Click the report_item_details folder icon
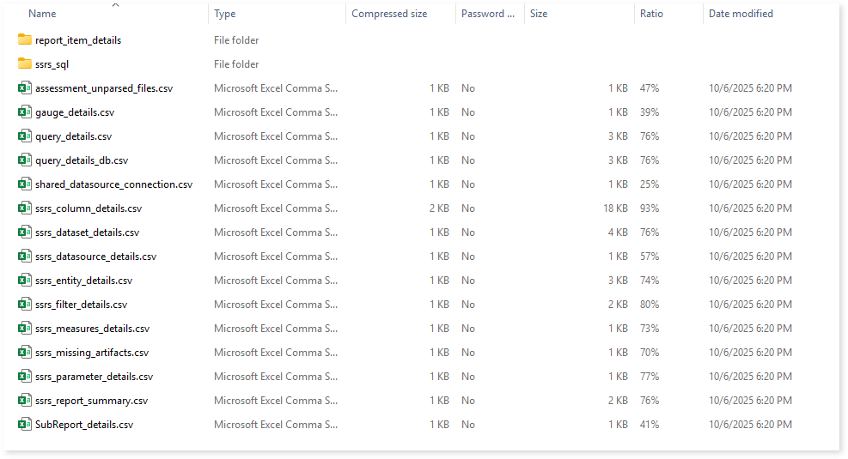Viewport: 848px width, 459px height. coord(25,40)
